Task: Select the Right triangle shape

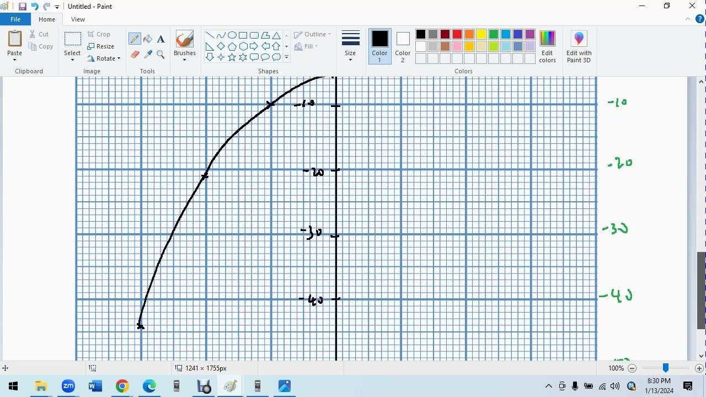Action: click(x=210, y=46)
